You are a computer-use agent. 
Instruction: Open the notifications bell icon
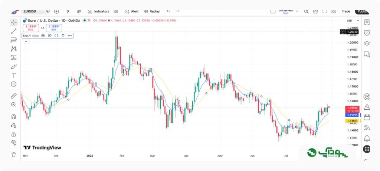click(367, 138)
